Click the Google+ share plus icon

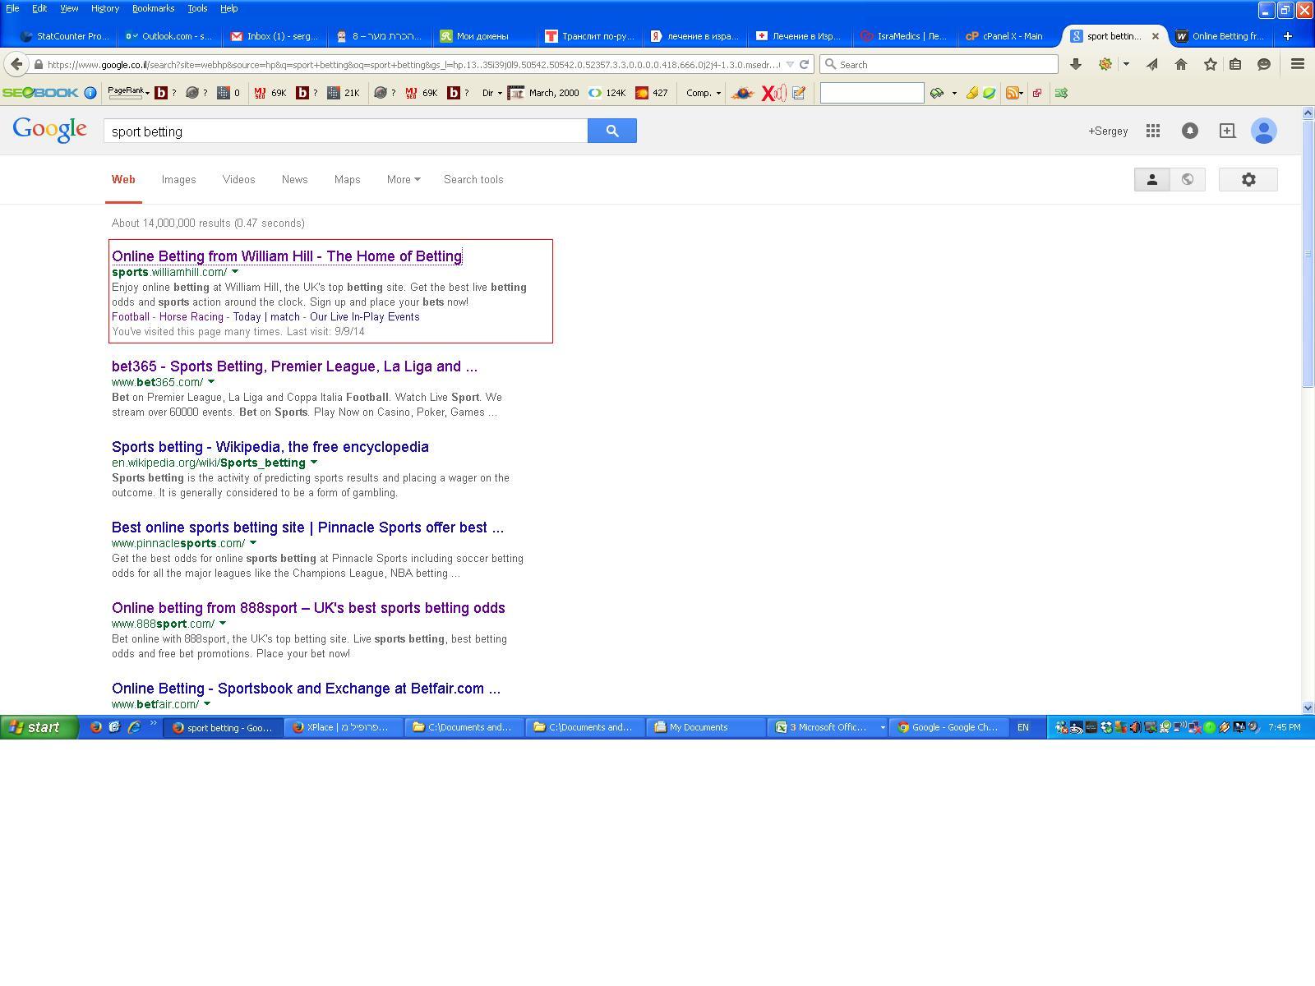pyautogui.click(x=1227, y=131)
